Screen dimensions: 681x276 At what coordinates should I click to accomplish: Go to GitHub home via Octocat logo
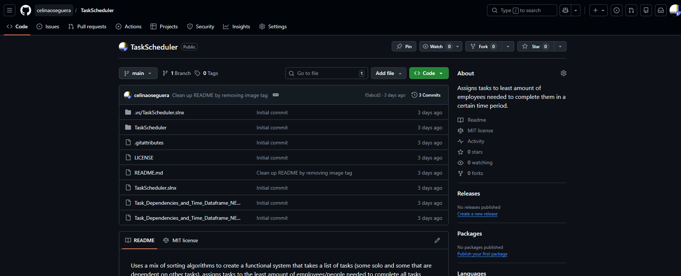tap(26, 10)
